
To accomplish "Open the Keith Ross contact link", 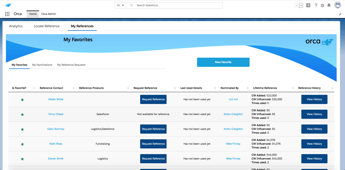I will tap(56, 144).
